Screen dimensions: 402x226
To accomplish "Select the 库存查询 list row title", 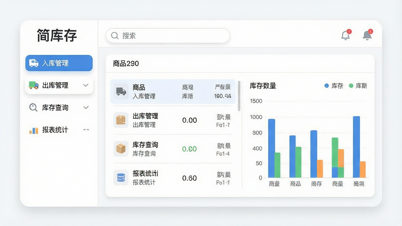I will [x=145, y=145].
